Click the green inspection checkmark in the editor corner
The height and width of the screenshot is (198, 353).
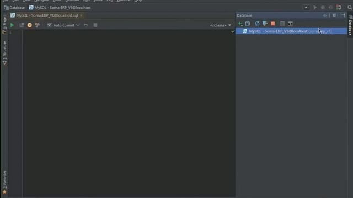point(233,32)
